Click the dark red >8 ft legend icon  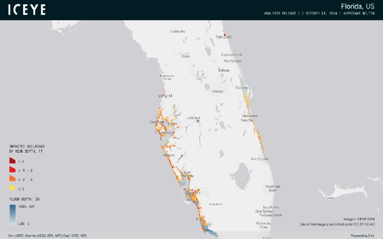tap(12, 161)
